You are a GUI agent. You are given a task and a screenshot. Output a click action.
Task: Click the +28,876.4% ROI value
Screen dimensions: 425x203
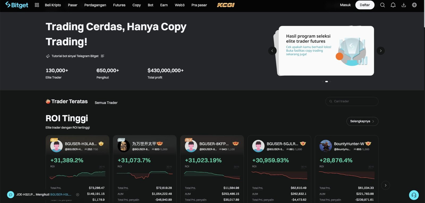[x=336, y=160]
